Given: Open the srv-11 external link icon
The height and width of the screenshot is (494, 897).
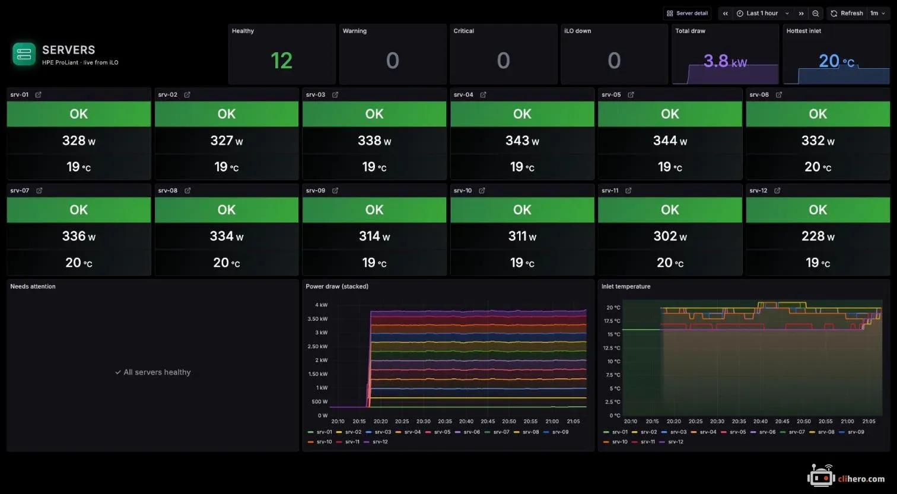Looking at the screenshot, I should 628,190.
